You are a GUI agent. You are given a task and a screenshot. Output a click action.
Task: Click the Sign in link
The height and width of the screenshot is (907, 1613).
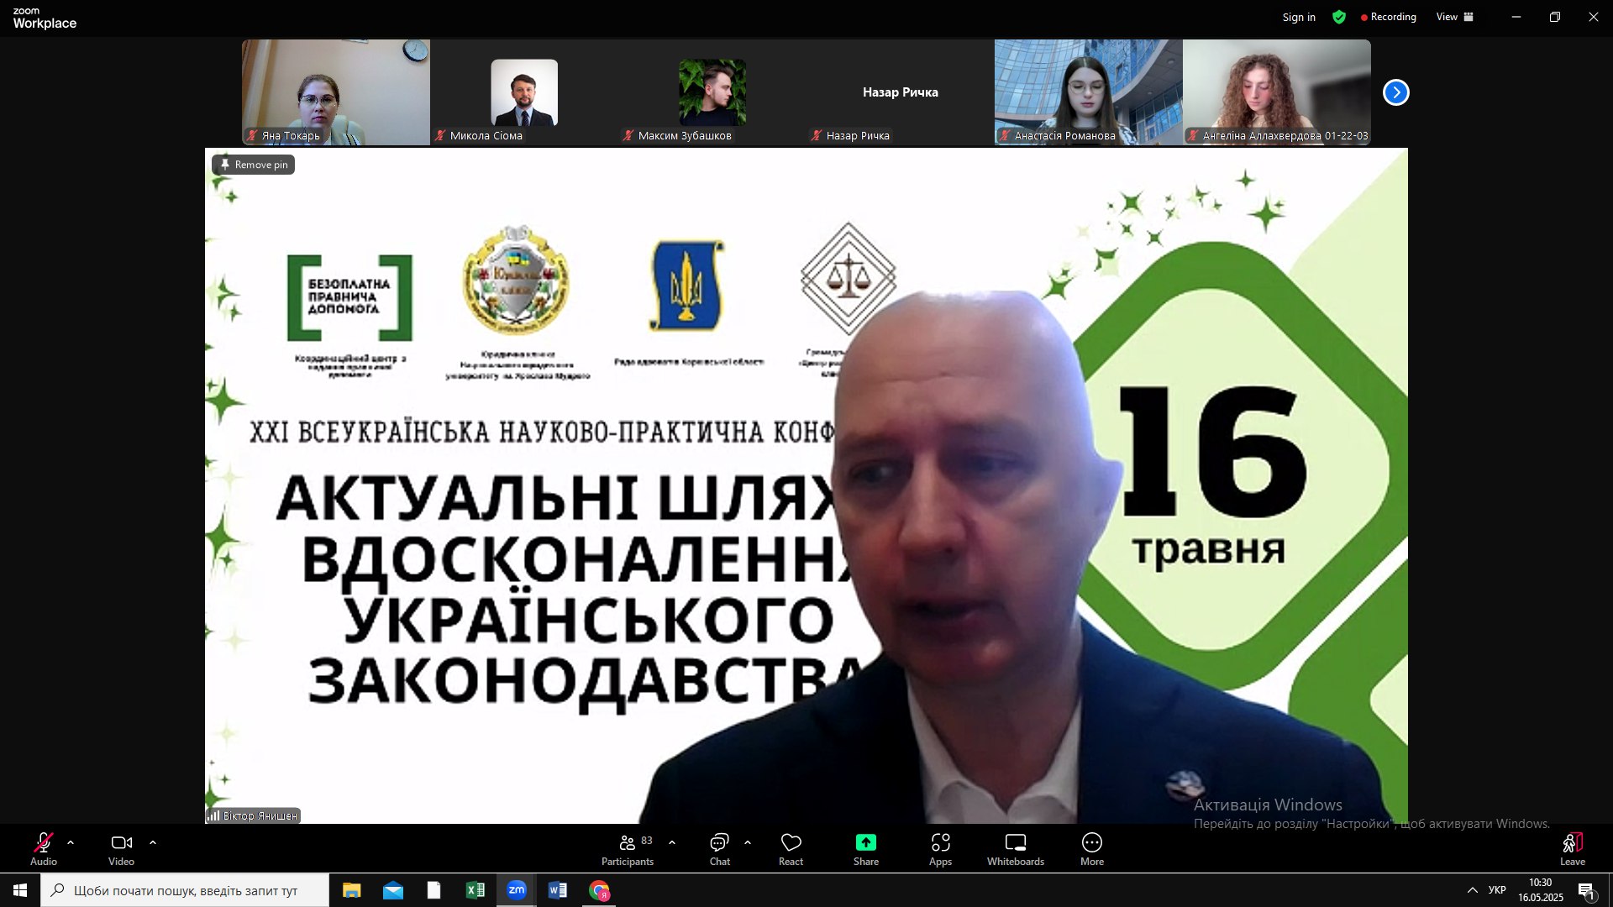1298,17
